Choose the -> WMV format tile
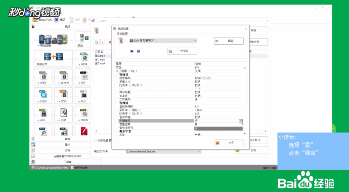The height and width of the screenshot is (192, 349). coord(82,114)
